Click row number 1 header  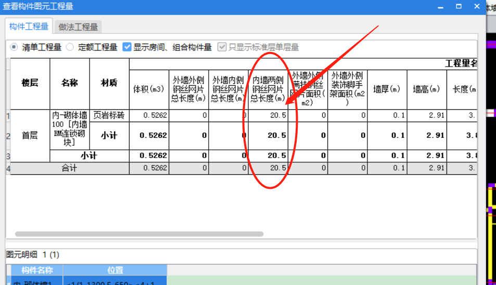click(8, 116)
